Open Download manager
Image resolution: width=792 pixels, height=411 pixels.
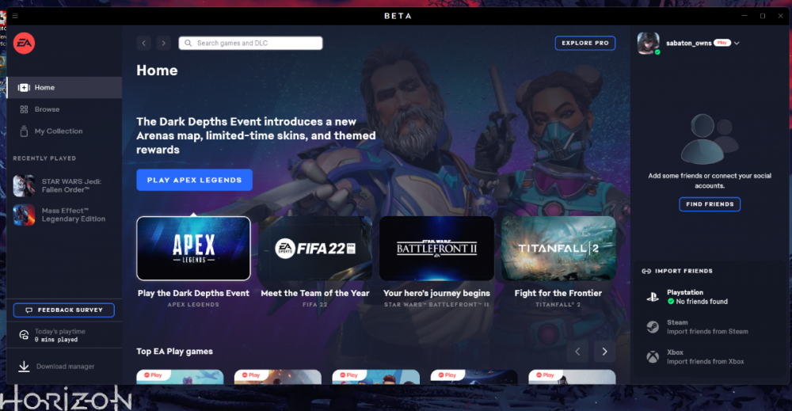pos(64,367)
